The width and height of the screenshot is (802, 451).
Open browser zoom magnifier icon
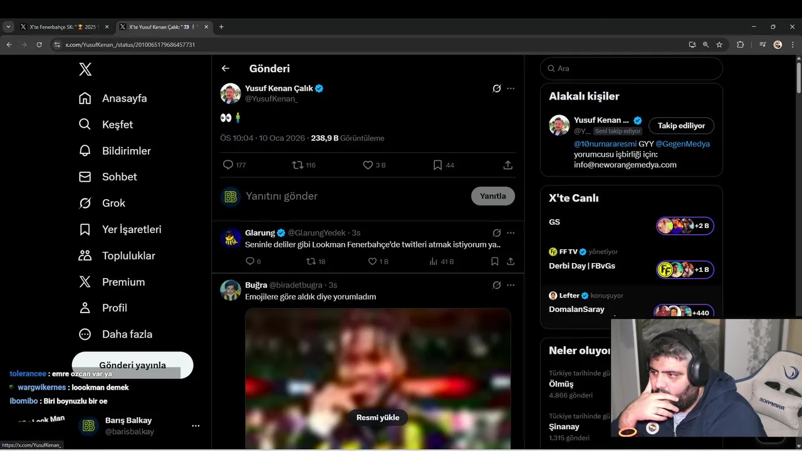click(706, 45)
